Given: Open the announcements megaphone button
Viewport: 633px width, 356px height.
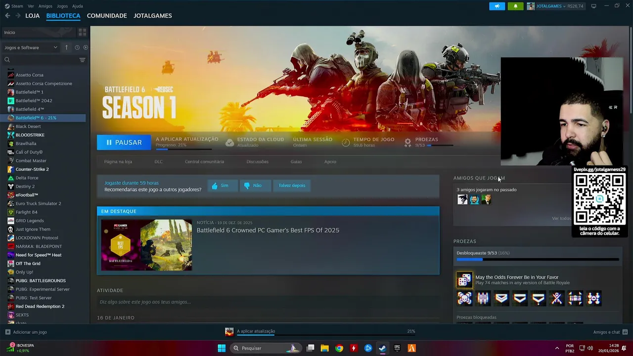Looking at the screenshot, I should [x=497, y=6].
